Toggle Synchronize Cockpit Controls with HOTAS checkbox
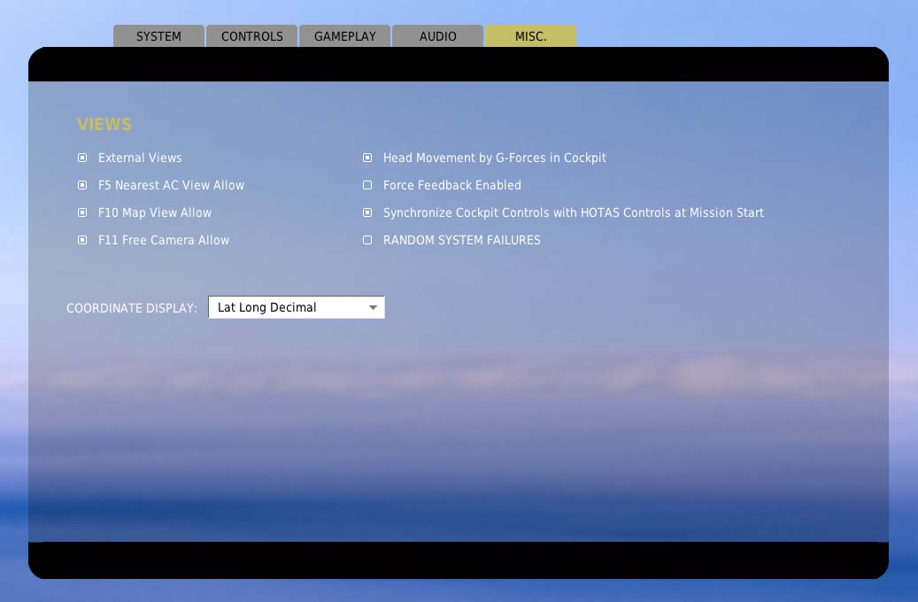This screenshot has height=602, width=918. pos(367,212)
